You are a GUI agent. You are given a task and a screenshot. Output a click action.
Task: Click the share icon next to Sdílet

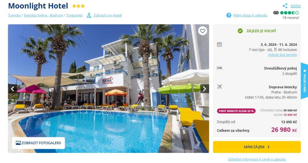pos(285,6)
